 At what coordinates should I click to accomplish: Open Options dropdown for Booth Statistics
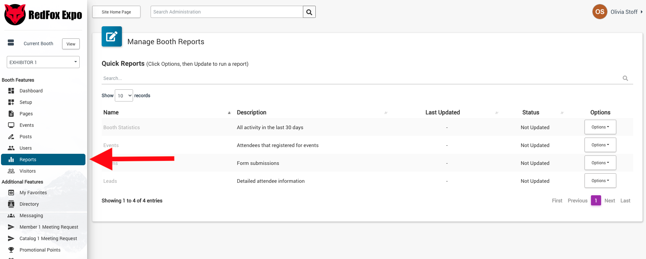click(x=600, y=127)
